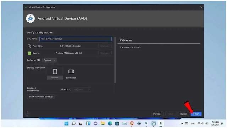
Task: Click into the AVD name field
Action: [x=76, y=39]
